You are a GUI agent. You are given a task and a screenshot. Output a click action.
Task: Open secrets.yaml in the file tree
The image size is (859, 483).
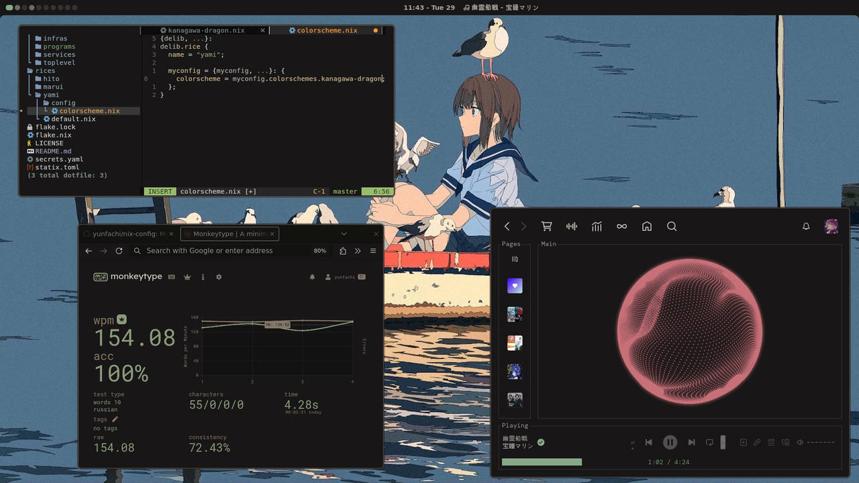[56, 159]
